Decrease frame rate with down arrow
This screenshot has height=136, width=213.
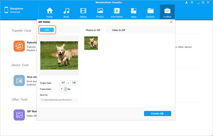click(x=66, y=90)
